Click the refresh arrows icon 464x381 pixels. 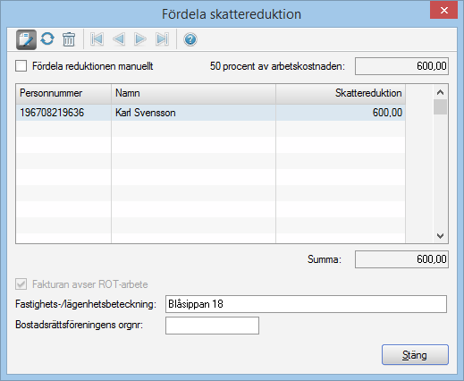tap(47, 38)
